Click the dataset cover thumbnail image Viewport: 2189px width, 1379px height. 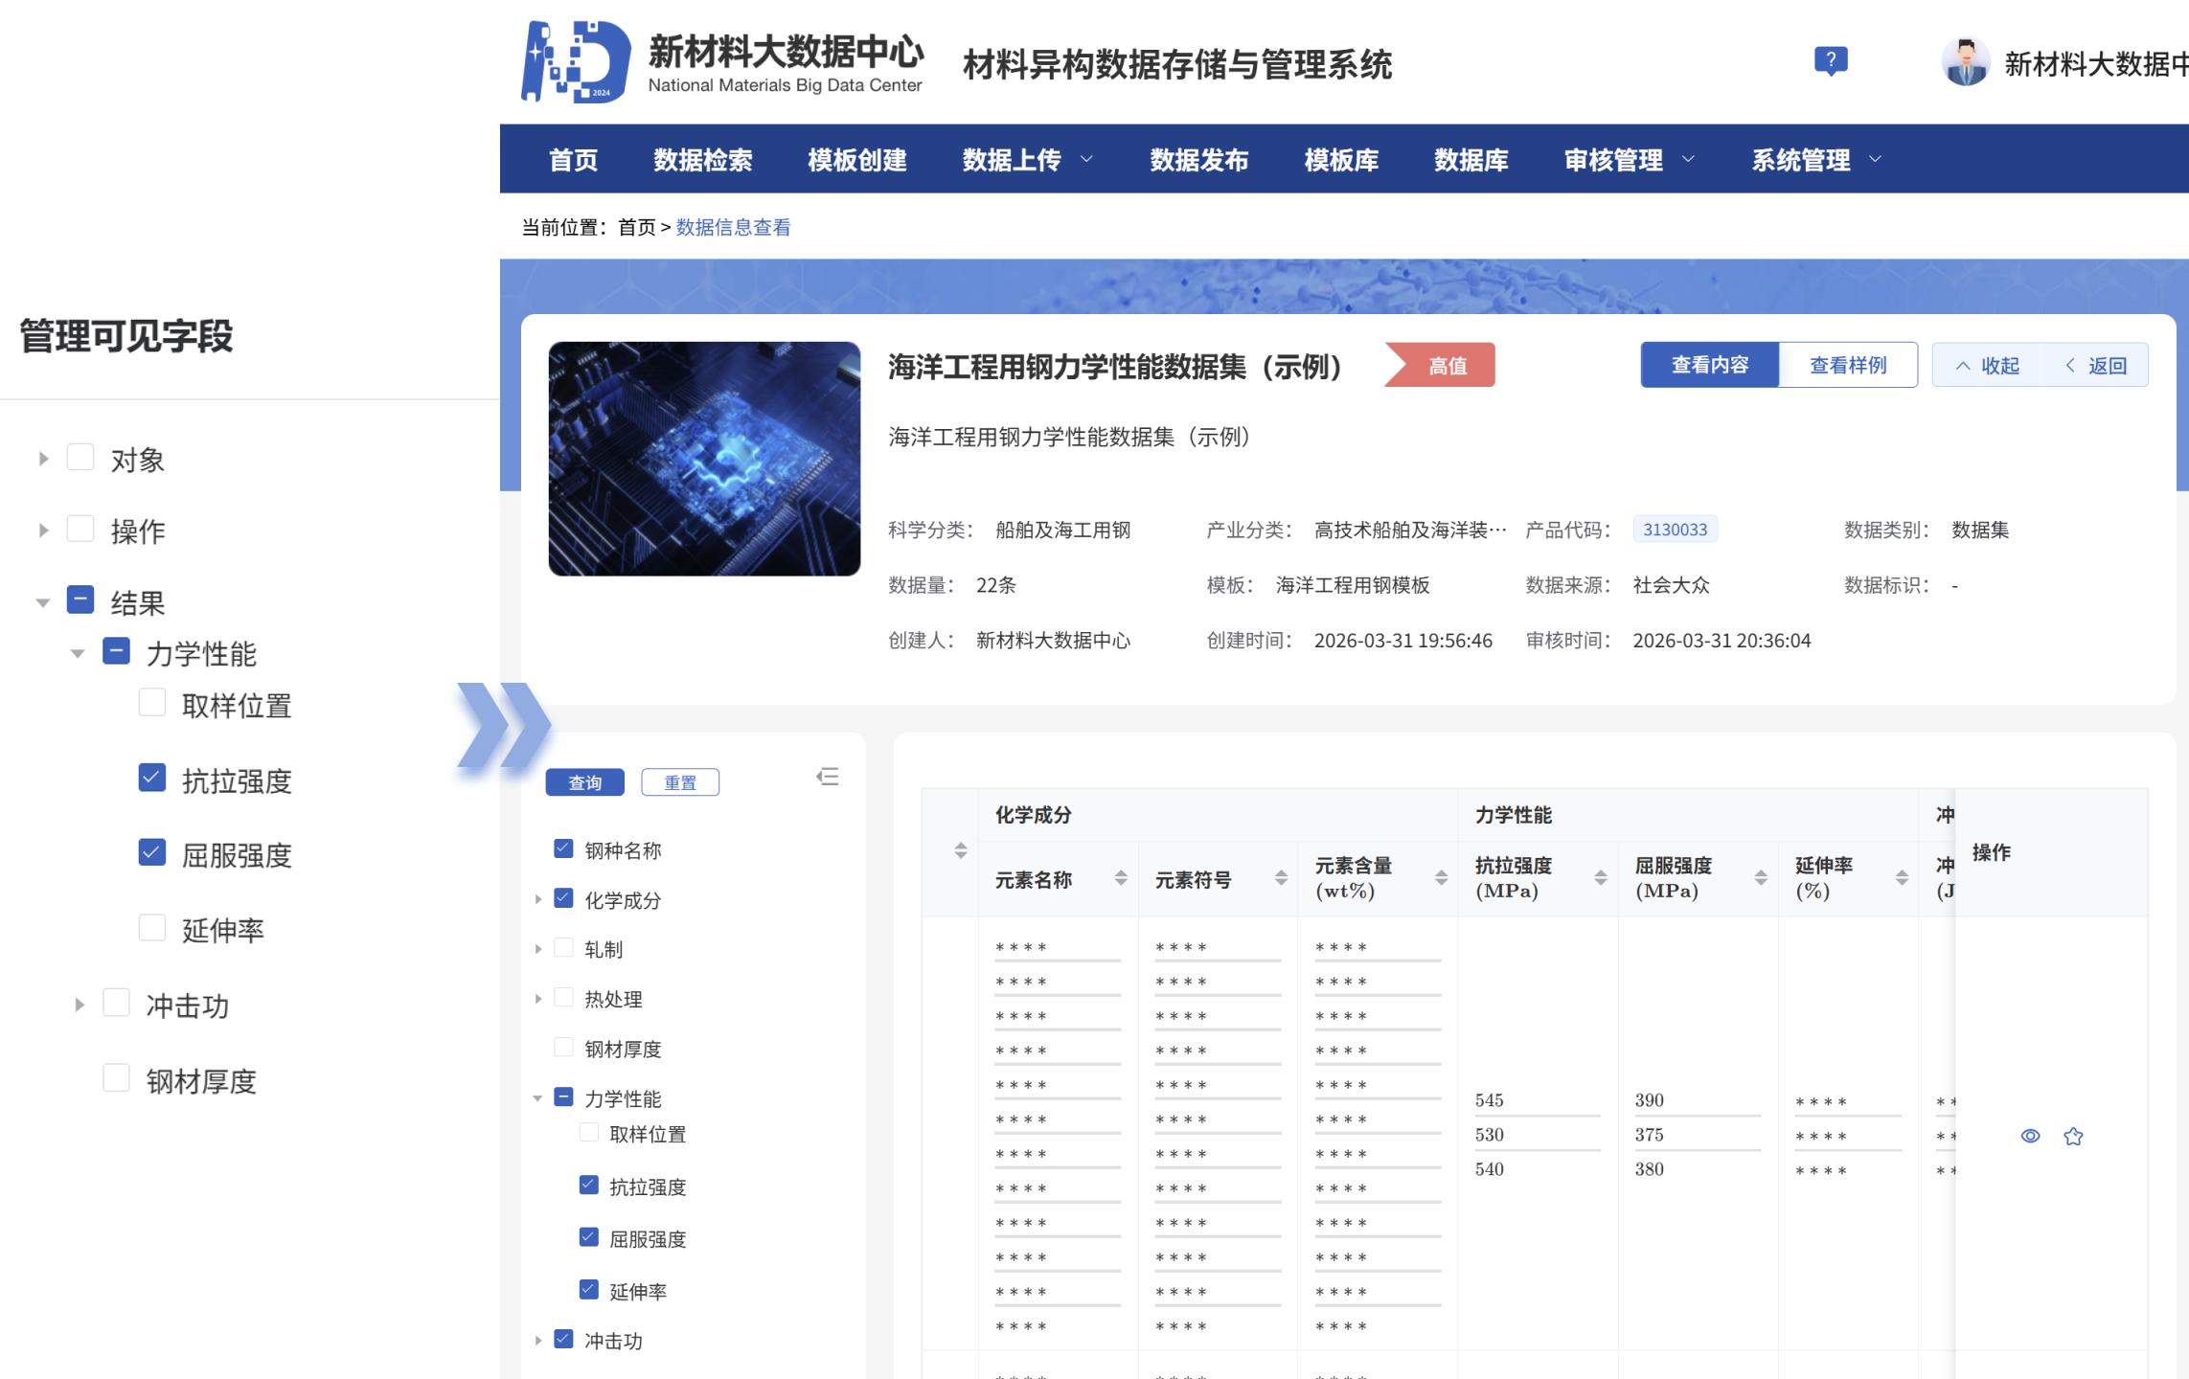[704, 459]
